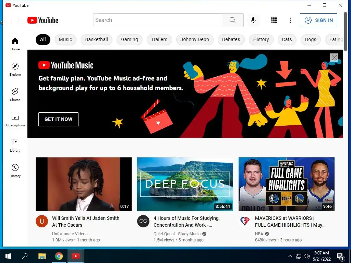The height and width of the screenshot is (263, 351).
Task: Open the 4 Hours of Music video title
Action: pyautogui.click(x=187, y=222)
